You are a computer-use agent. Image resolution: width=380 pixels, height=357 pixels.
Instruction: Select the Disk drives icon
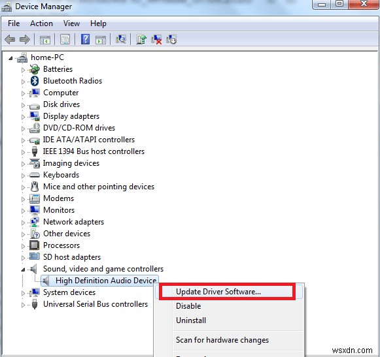[x=35, y=106]
